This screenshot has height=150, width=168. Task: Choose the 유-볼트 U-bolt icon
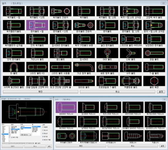tap(14, 67)
